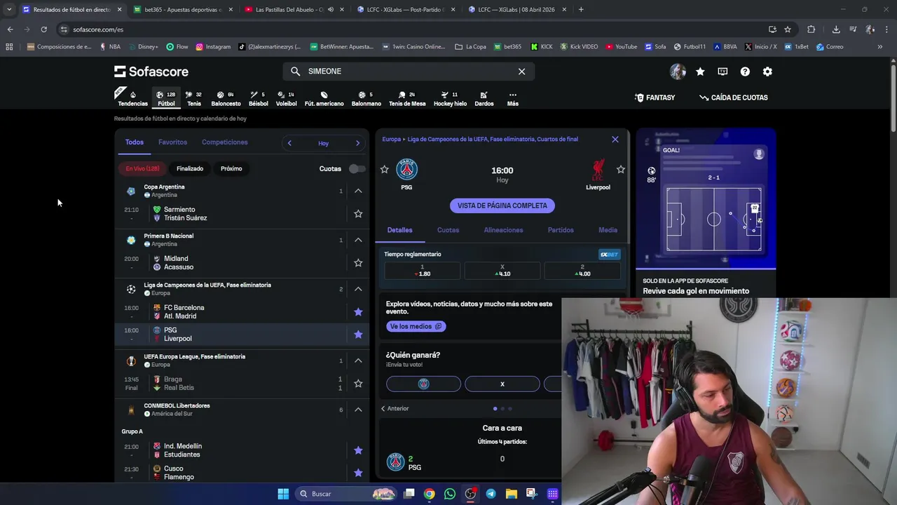Open File Explorer from the taskbar
897x505 pixels.
coord(511,494)
